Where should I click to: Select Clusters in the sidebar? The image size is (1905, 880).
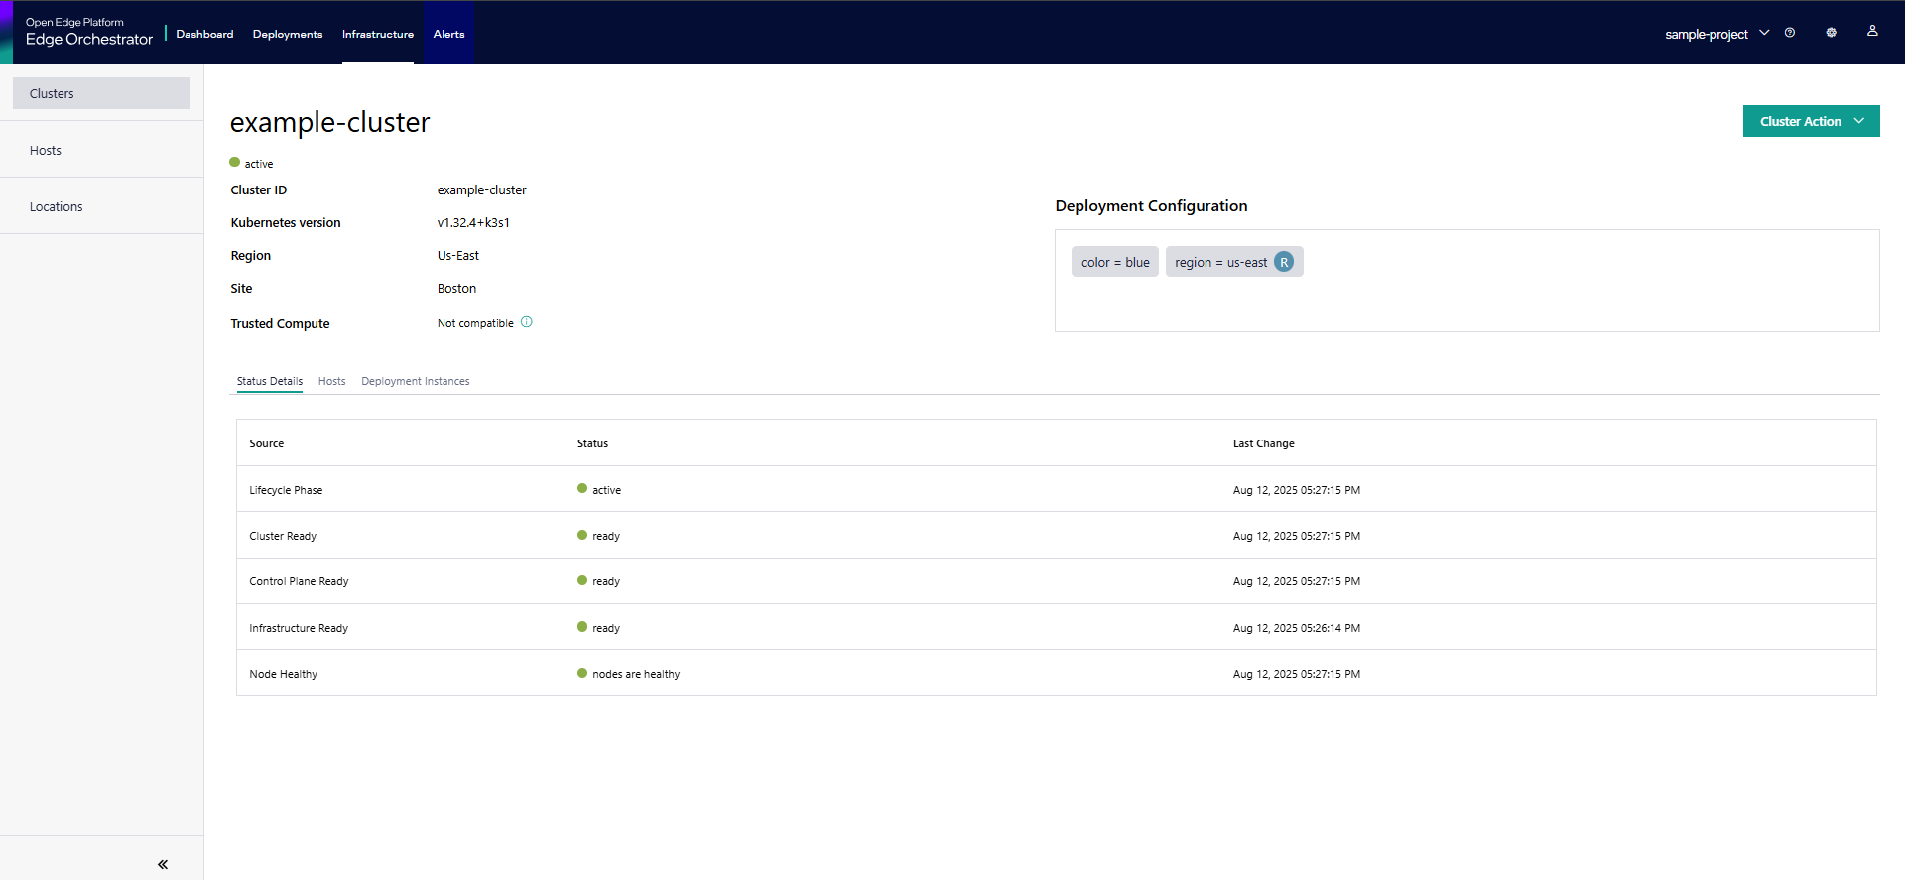(x=101, y=93)
